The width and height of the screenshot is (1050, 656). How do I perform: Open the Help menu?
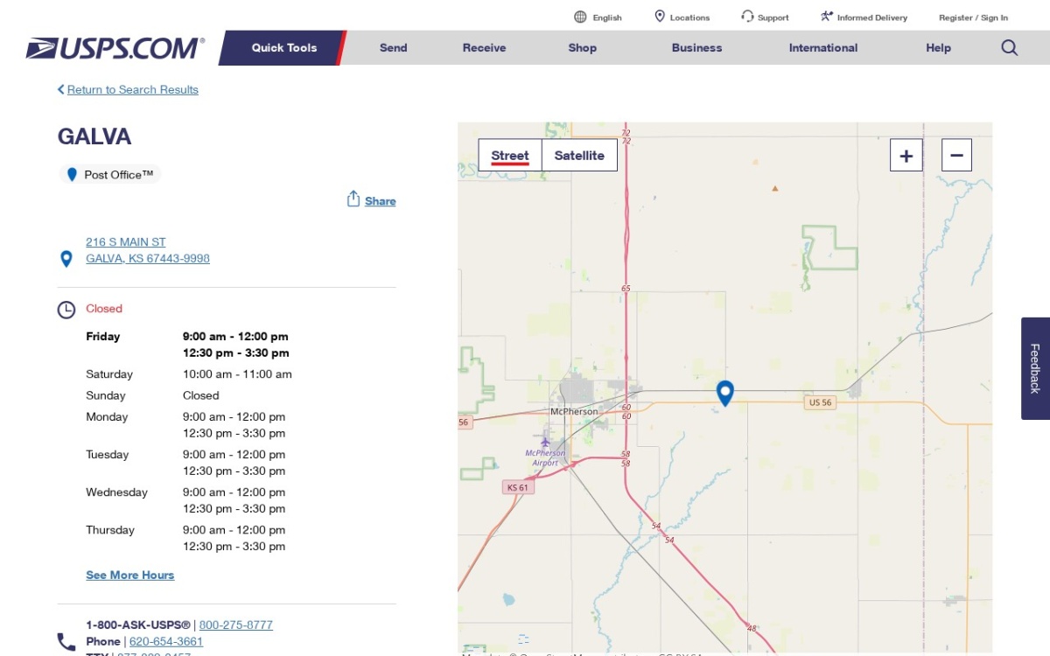939,48
